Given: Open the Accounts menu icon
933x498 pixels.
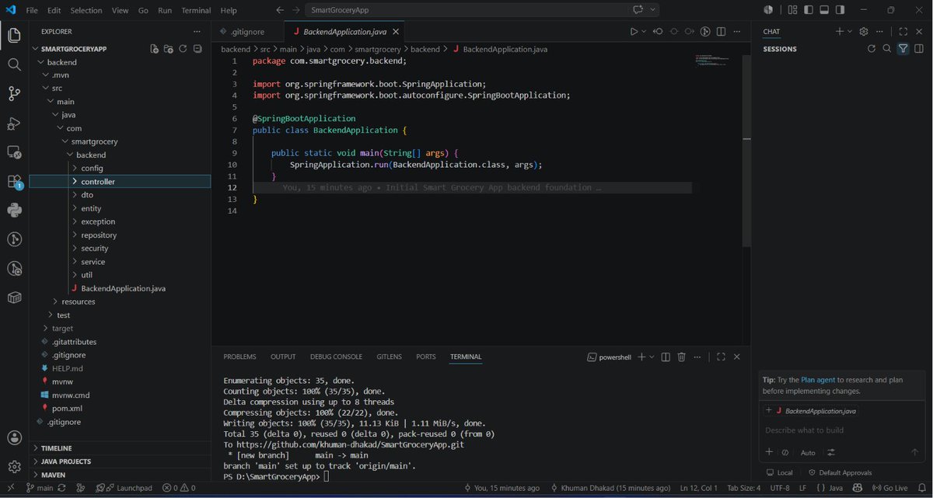Looking at the screenshot, I should (x=14, y=438).
